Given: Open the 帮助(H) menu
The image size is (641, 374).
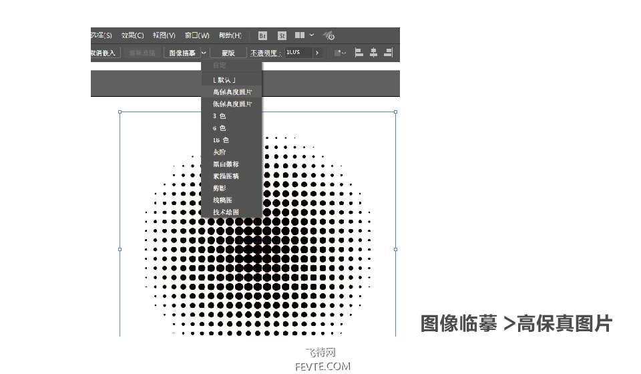Looking at the screenshot, I should [x=229, y=35].
